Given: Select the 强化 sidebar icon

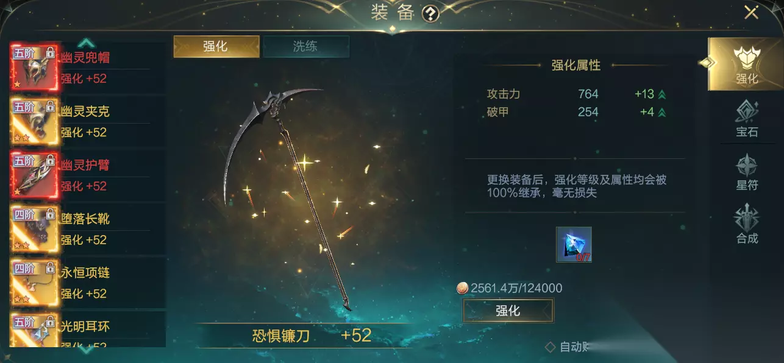Looking at the screenshot, I should coord(746,64).
